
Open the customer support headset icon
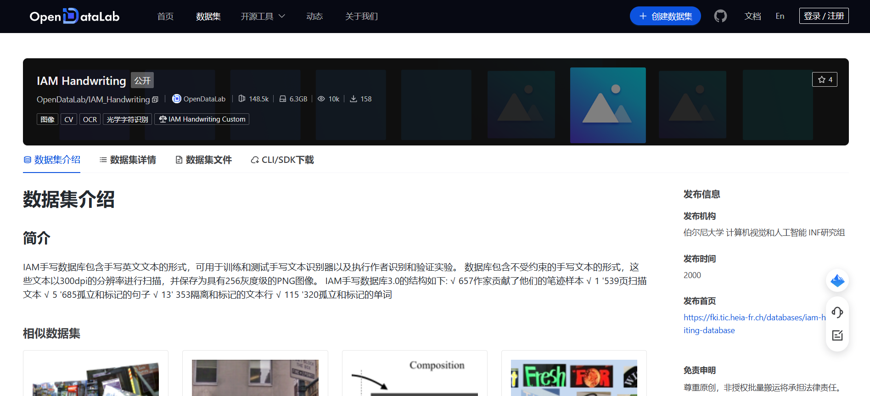[x=837, y=312]
